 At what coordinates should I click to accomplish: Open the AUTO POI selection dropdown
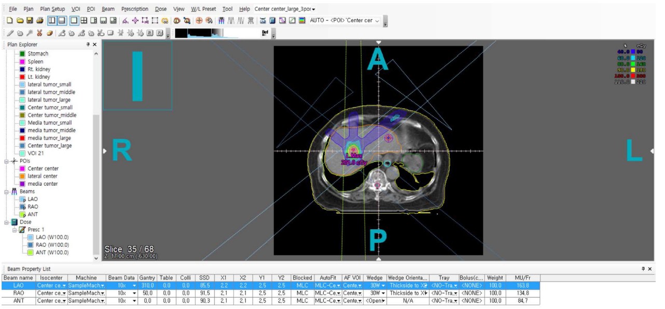377,21
